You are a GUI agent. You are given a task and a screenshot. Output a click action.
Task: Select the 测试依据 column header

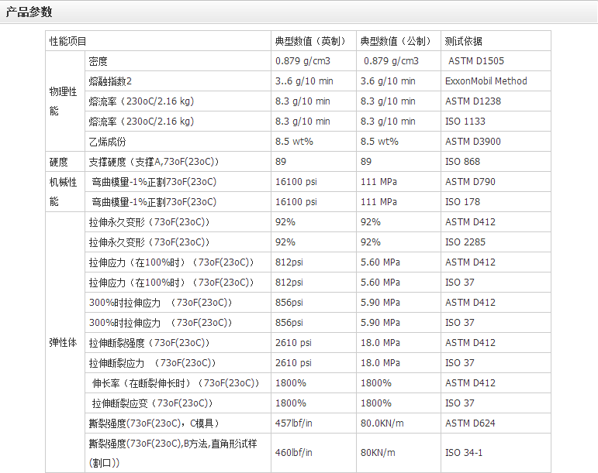pos(496,41)
